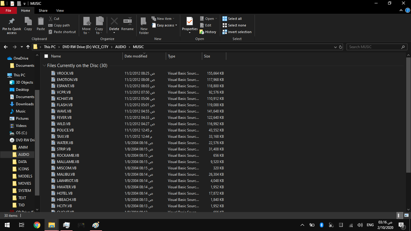Open the Action Center notifications icon

pyautogui.click(x=401, y=225)
